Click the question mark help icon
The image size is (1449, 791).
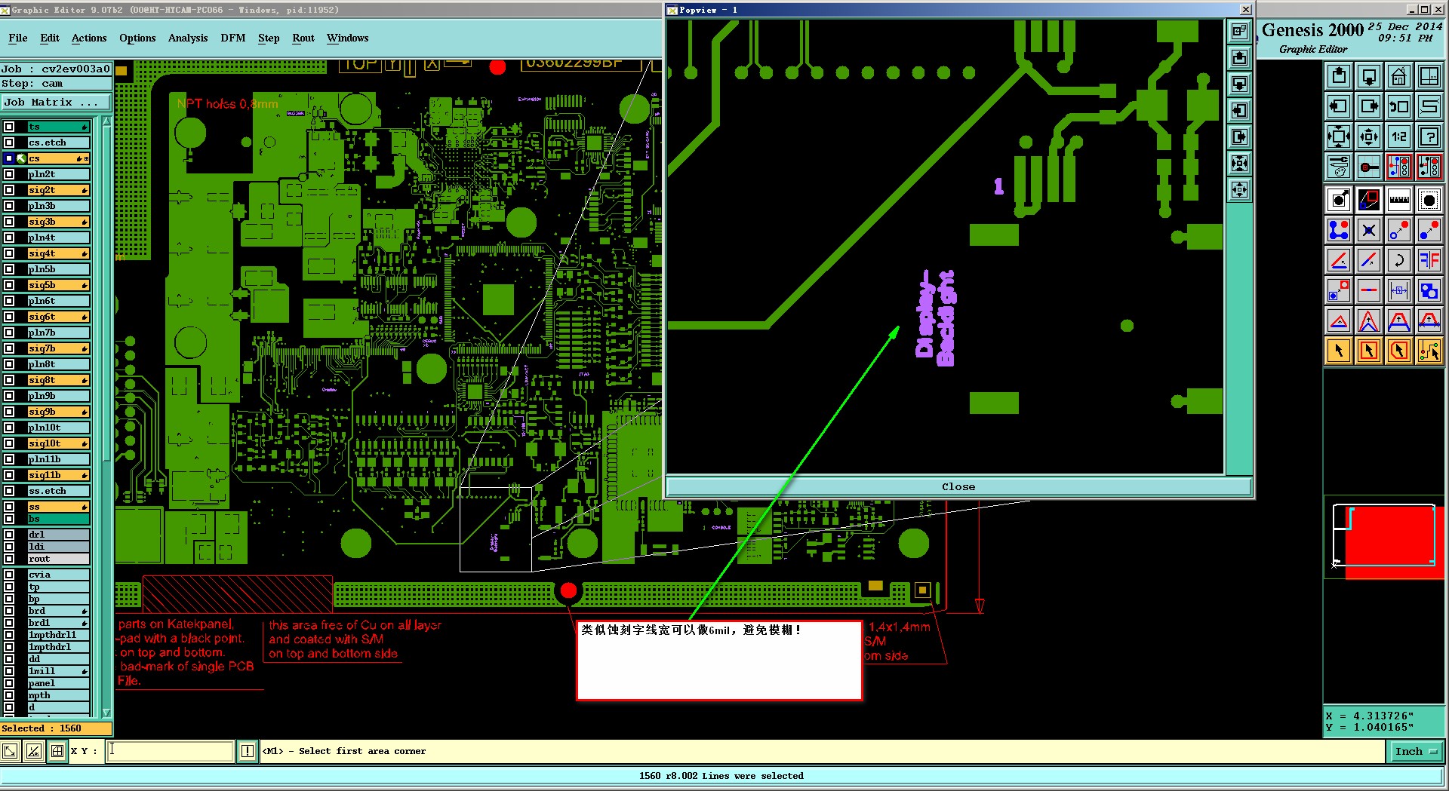pos(1429,136)
